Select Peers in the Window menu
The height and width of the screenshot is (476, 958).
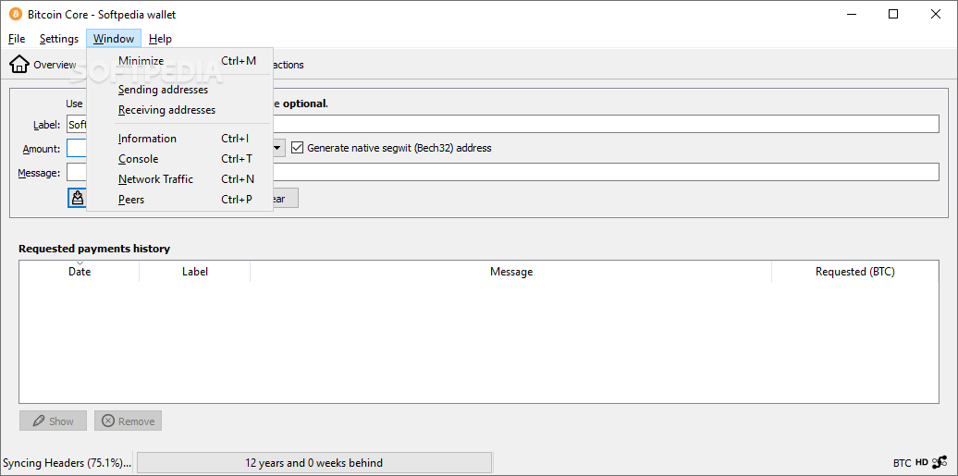coord(179,200)
